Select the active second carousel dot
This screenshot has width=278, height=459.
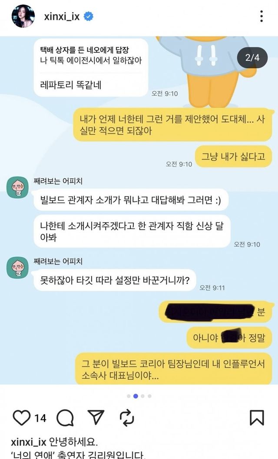tap(136, 396)
